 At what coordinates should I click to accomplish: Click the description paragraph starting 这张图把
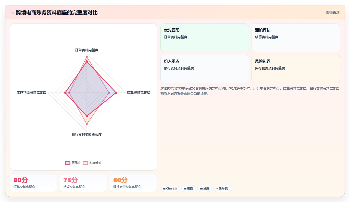250,91
